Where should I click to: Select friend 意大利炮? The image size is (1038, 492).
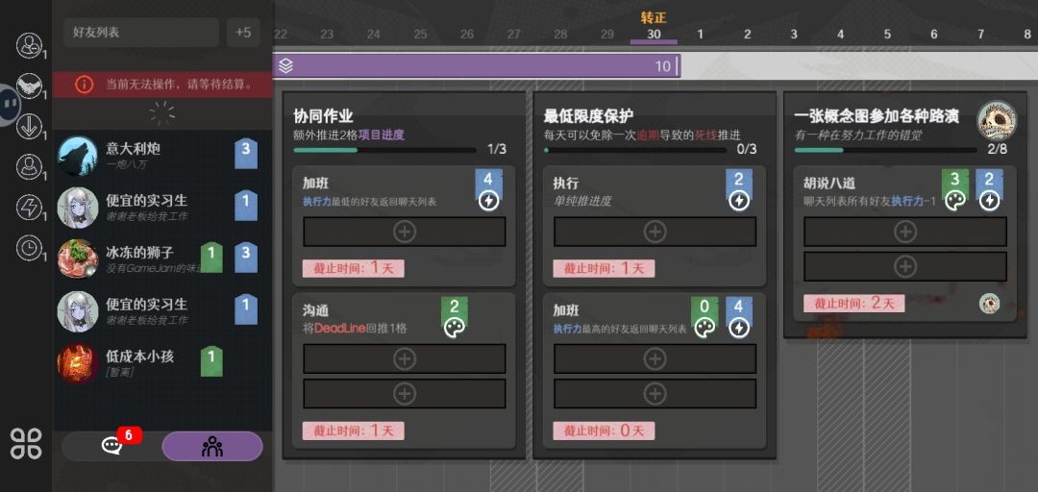click(162, 156)
